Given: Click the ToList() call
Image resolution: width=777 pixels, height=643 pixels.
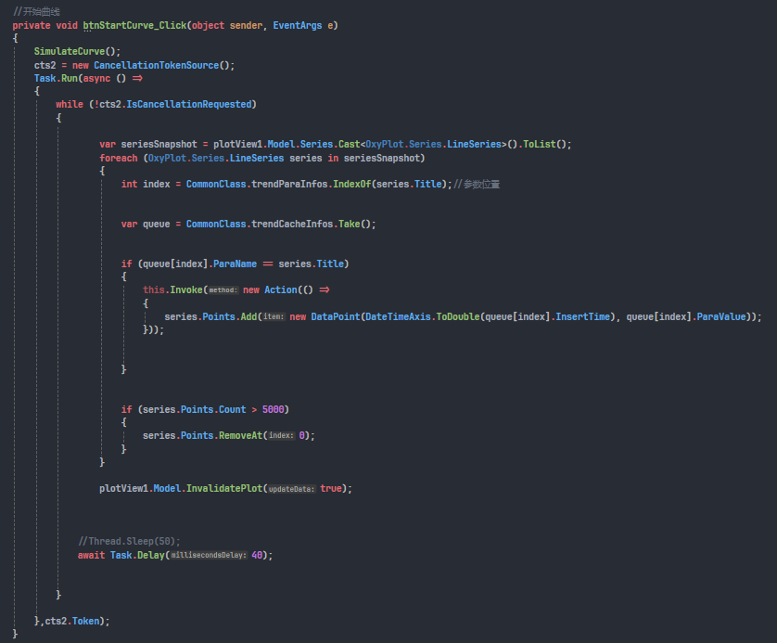Looking at the screenshot, I should (x=544, y=144).
